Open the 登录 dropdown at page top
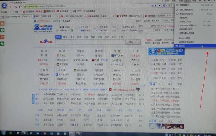Image resolution: width=216 pixels, height=136 pixels. (138, 21)
